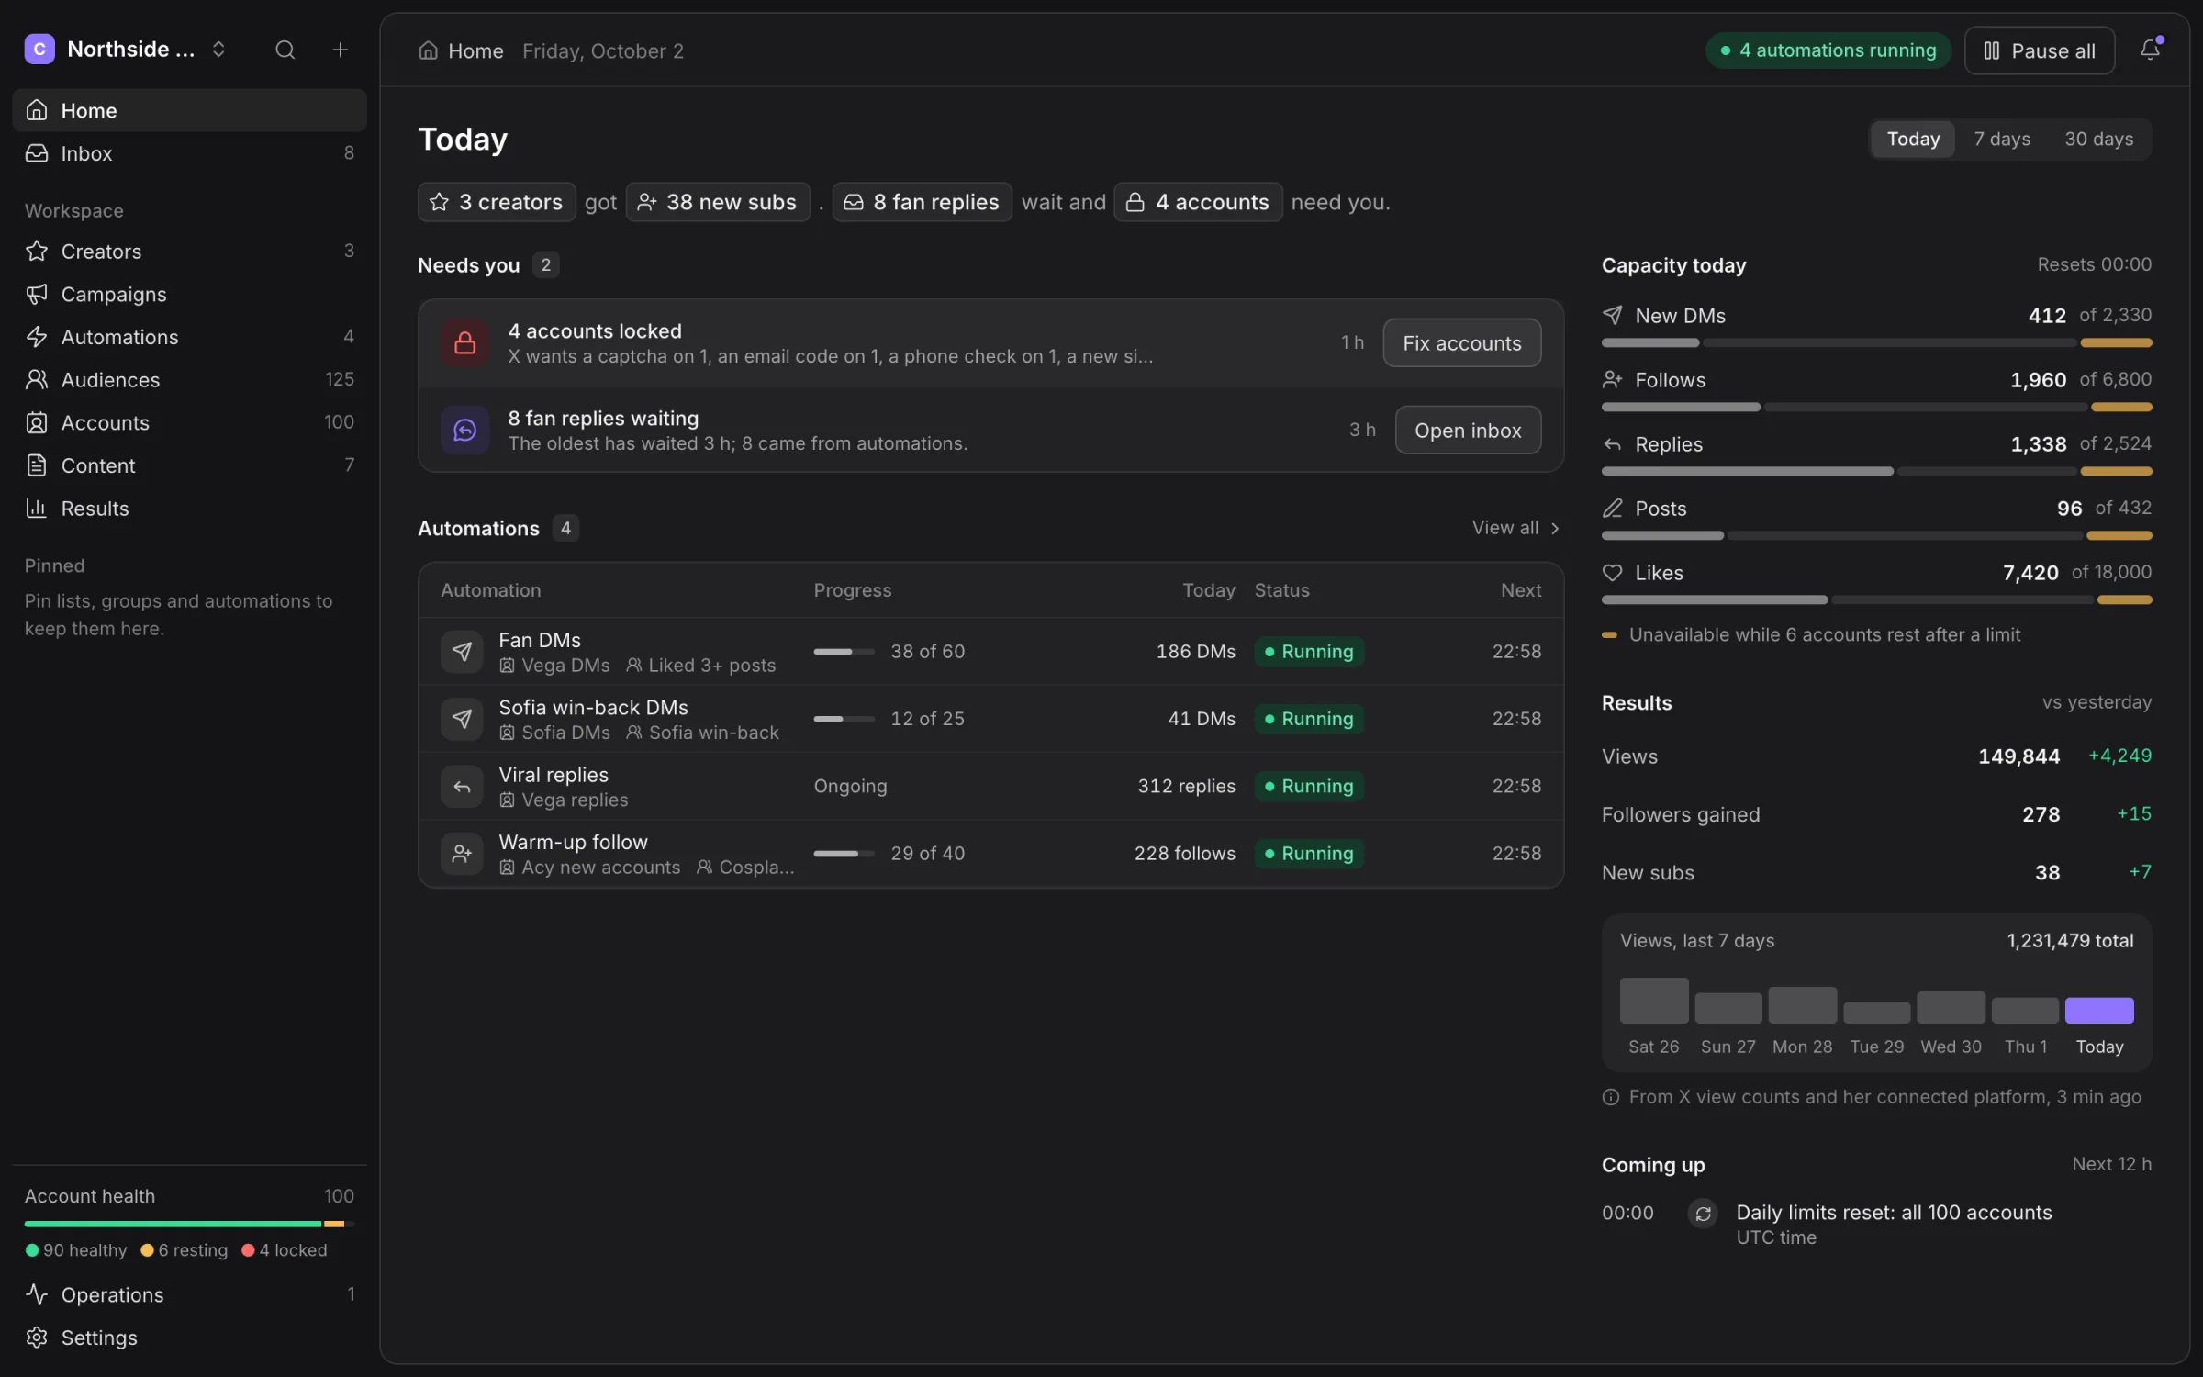
Task: Click the Account health bar
Action: (189, 1224)
